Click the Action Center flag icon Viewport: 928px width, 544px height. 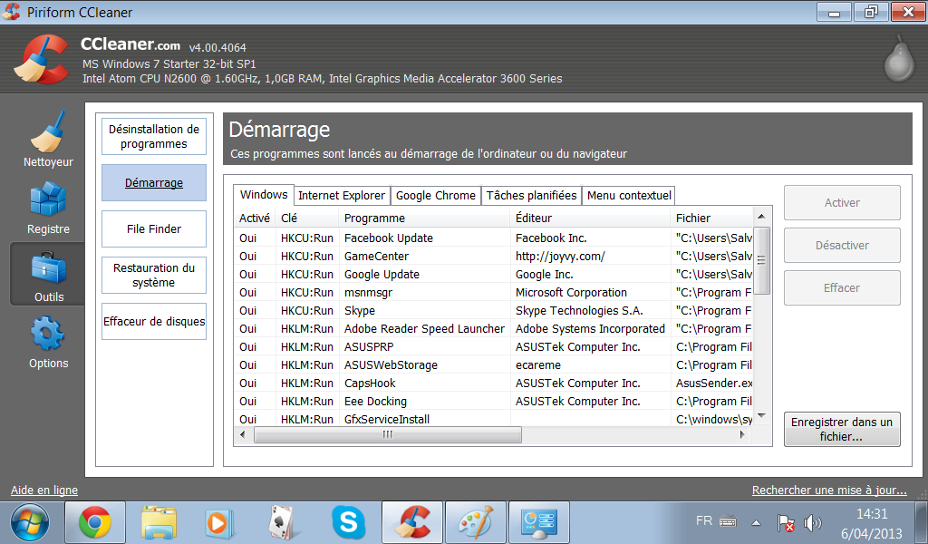click(786, 523)
